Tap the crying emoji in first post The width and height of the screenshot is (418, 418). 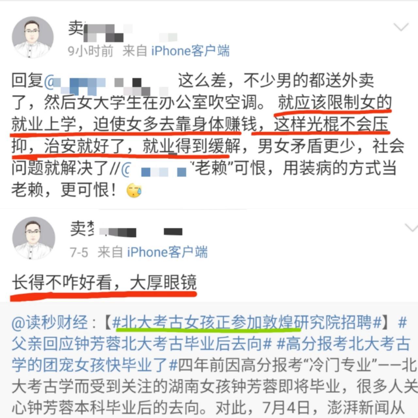pyautogui.click(x=134, y=190)
